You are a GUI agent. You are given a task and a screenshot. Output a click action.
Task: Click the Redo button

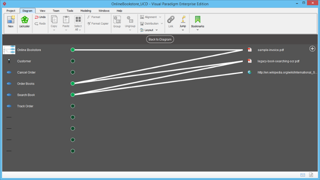tap(40, 24)
